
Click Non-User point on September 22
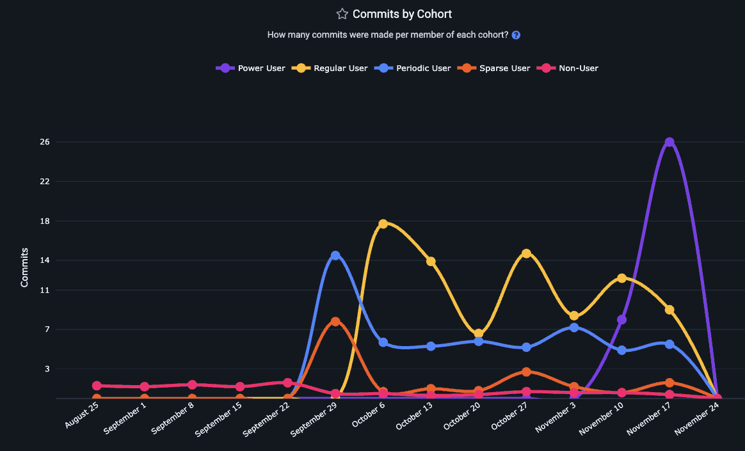[x=288, y=382]
